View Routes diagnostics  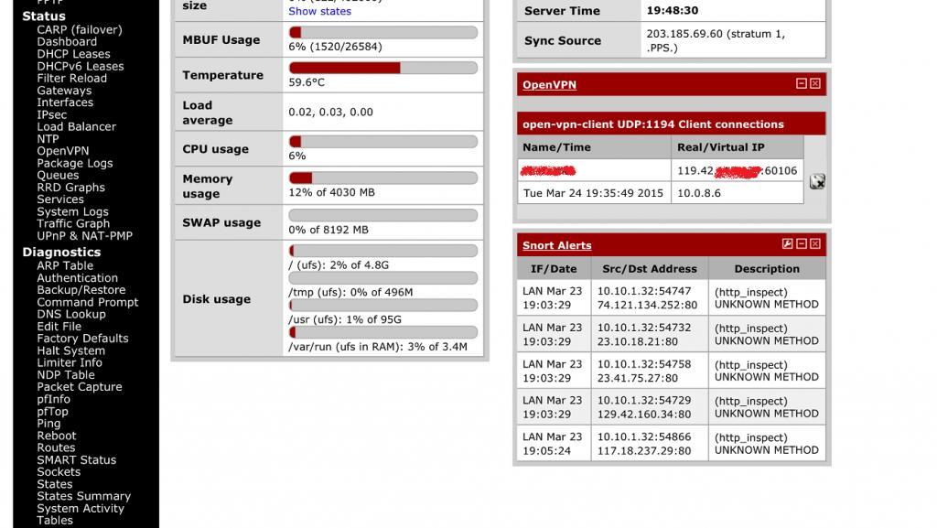pos(56,448)
